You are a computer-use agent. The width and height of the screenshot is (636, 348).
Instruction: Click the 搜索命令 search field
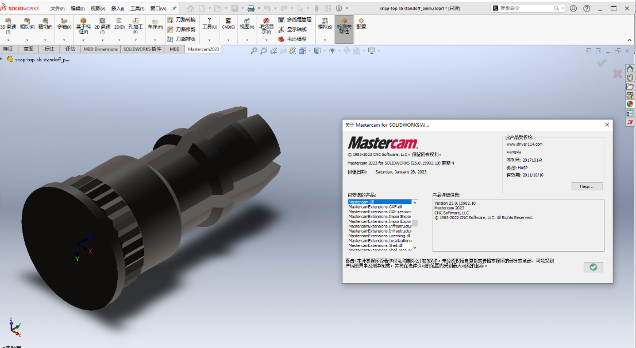526,8
